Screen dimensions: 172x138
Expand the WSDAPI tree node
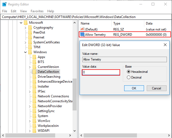[x=30, y=131]
